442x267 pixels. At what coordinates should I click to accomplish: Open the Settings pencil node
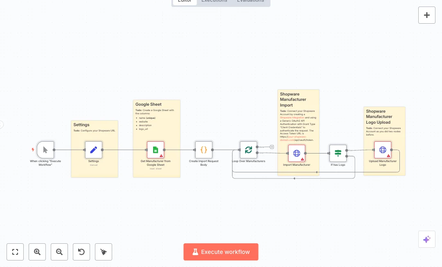(94, 150)
